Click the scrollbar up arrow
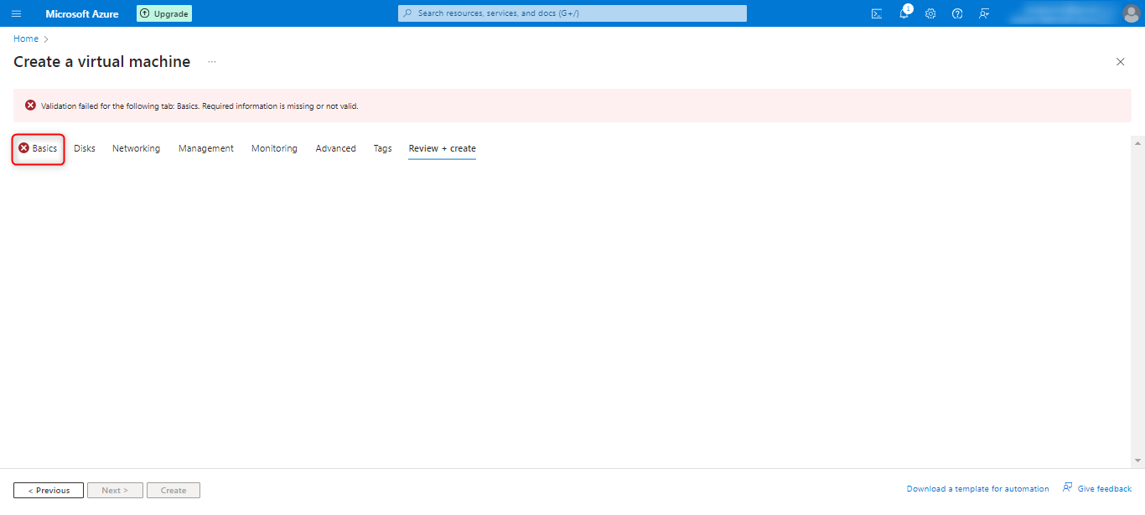Viewport: 1145px width, 515px height. pyautogui.click(x=1137, y=143)
